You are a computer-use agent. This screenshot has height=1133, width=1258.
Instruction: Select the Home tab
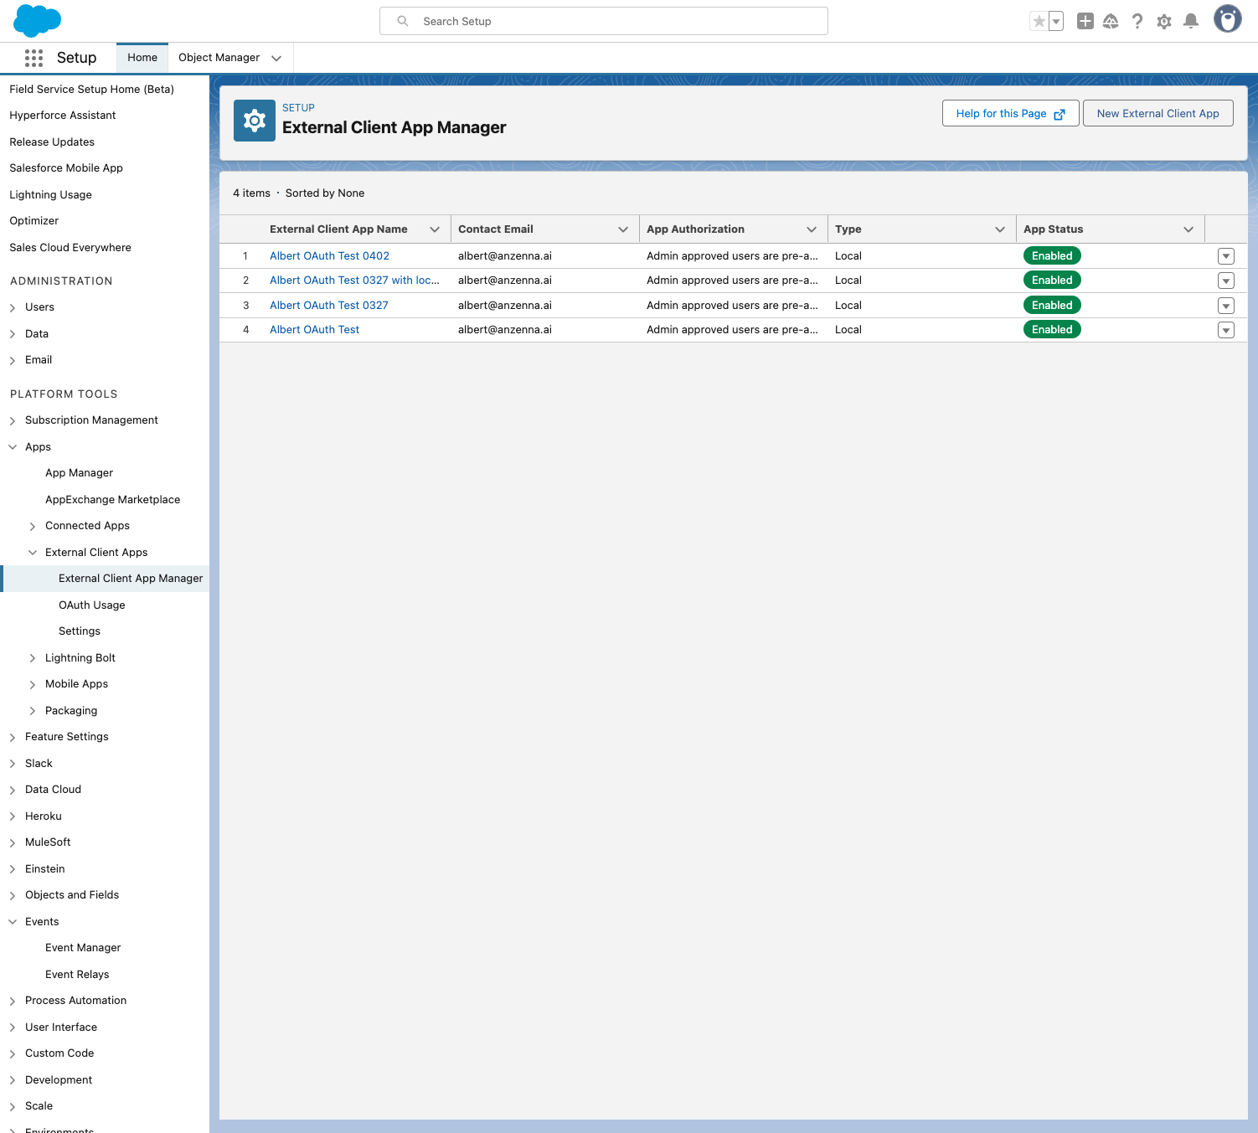(x=142, y=58)
